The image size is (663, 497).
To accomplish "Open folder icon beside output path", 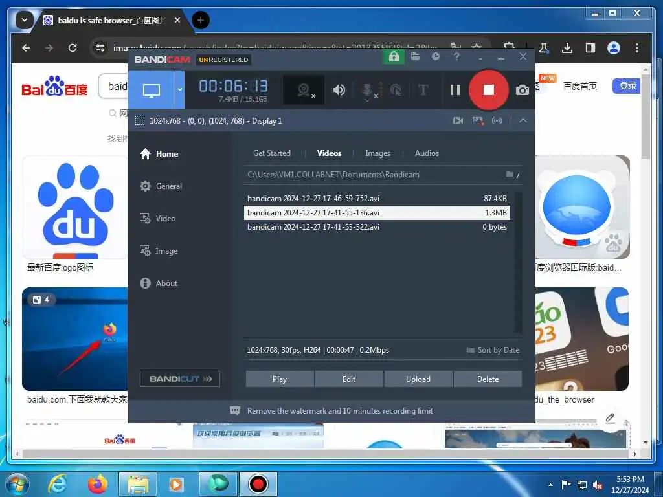I will (x=510, y=174).
